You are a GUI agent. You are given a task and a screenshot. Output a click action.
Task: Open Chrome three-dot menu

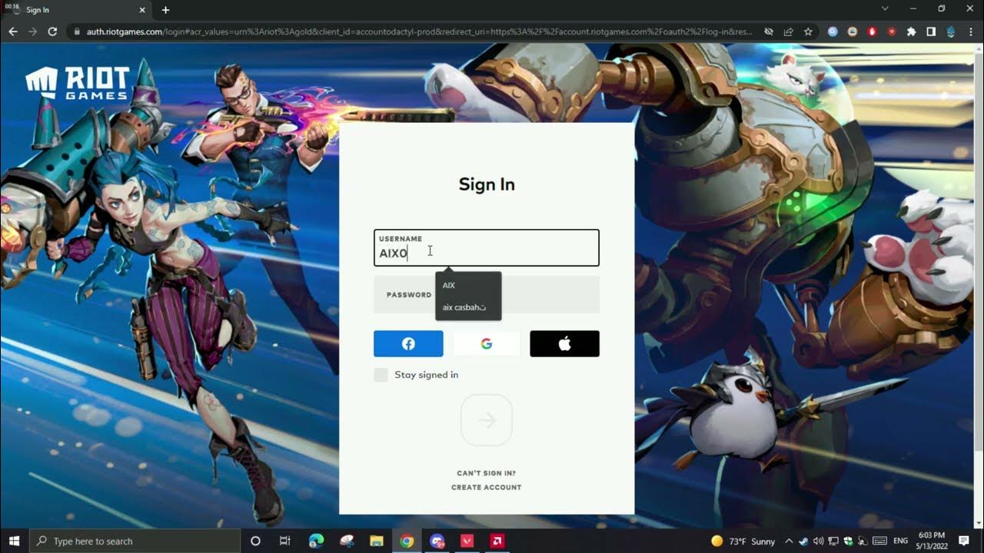pos(972,31)
